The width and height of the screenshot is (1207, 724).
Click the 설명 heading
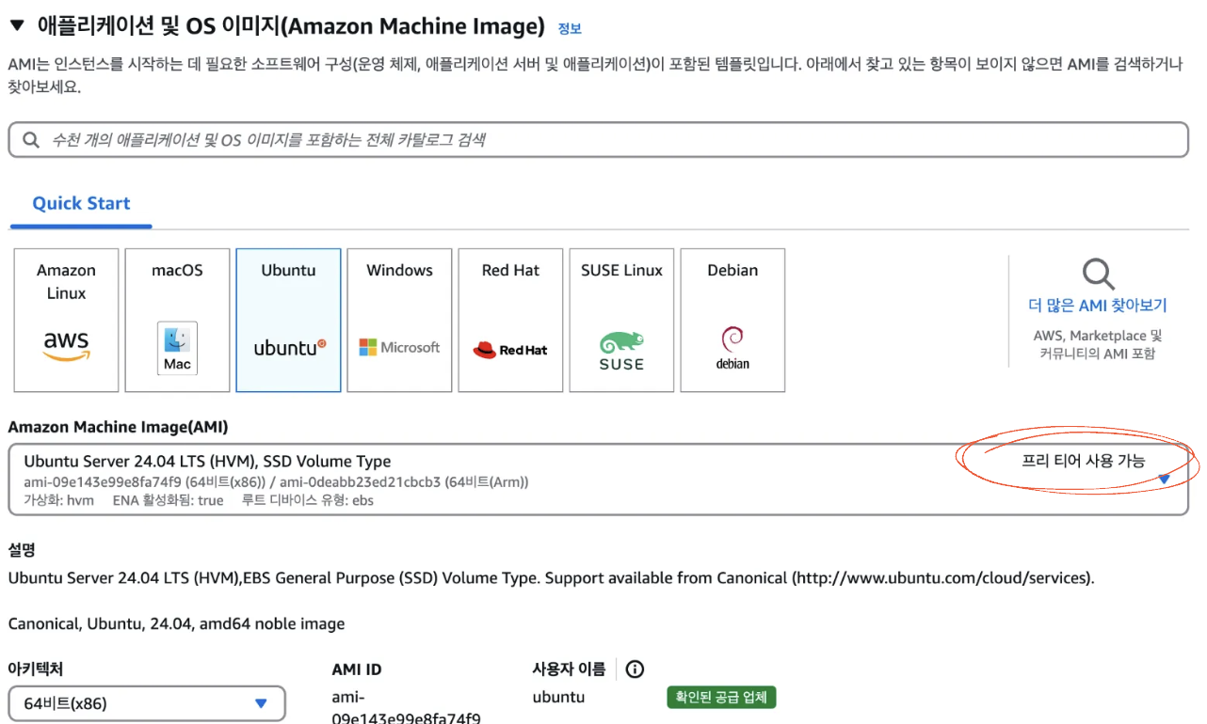21,550
